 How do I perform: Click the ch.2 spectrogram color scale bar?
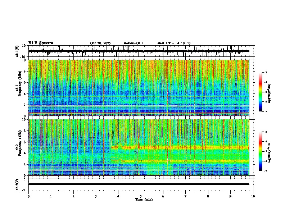pyautogui.click(x=261, y=151)
